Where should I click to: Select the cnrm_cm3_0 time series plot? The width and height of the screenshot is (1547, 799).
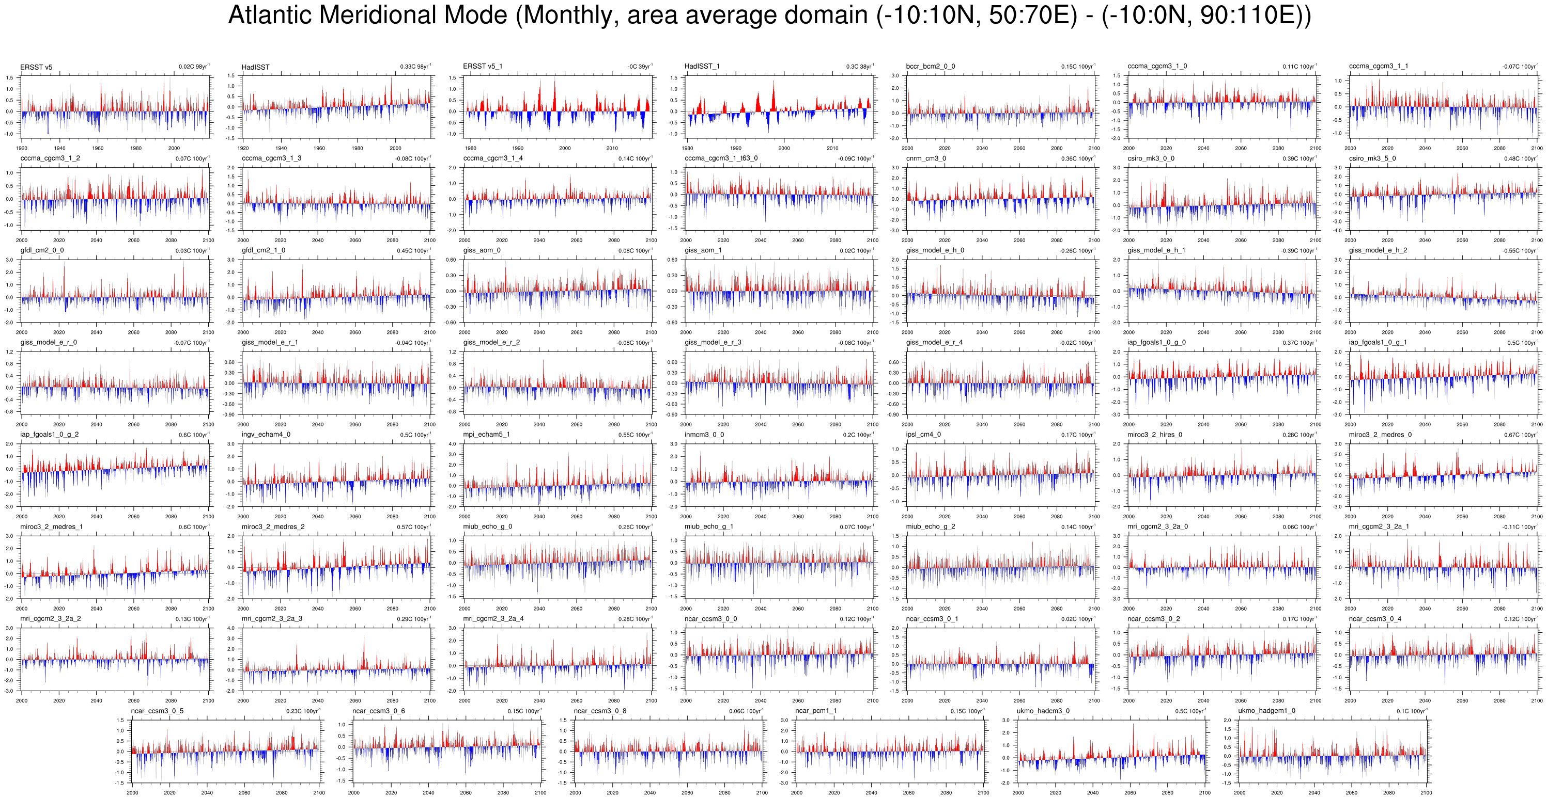1000,199
